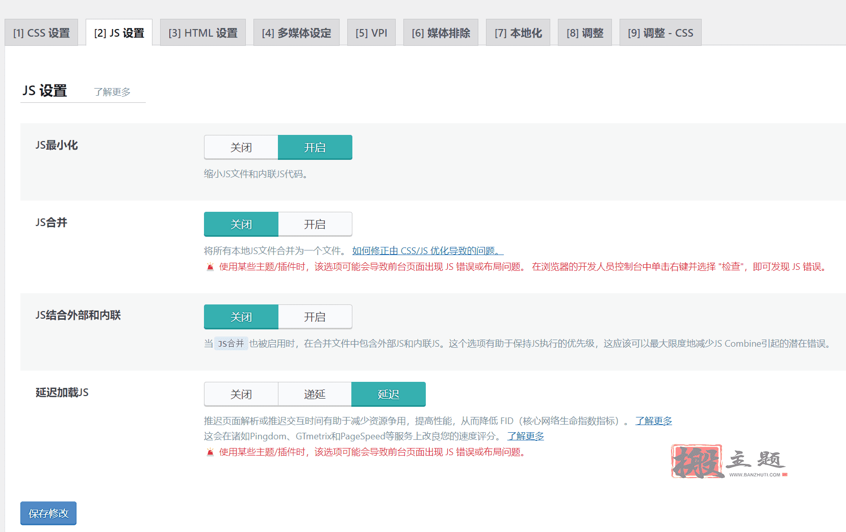Click warning siren icon under 延迟加载JS
The height and width of the screenshot is (532, 846).
(210, 452)
